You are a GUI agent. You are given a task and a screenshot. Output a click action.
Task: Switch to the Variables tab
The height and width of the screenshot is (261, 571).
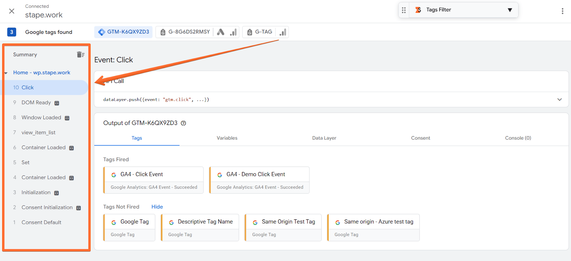[227, 138]
